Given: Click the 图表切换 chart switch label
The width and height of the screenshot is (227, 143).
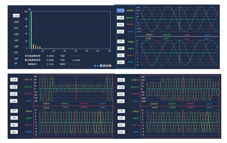Looking at the screenshot, I should pos(105,66).
